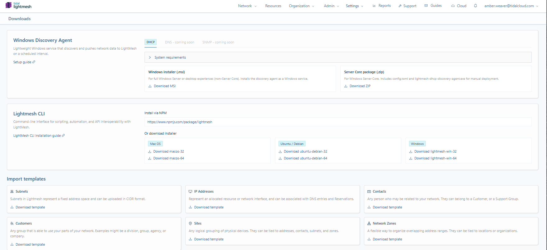547x250 pixels.
Task: Click the IP Addresses monitor icon
Action: 191,192
